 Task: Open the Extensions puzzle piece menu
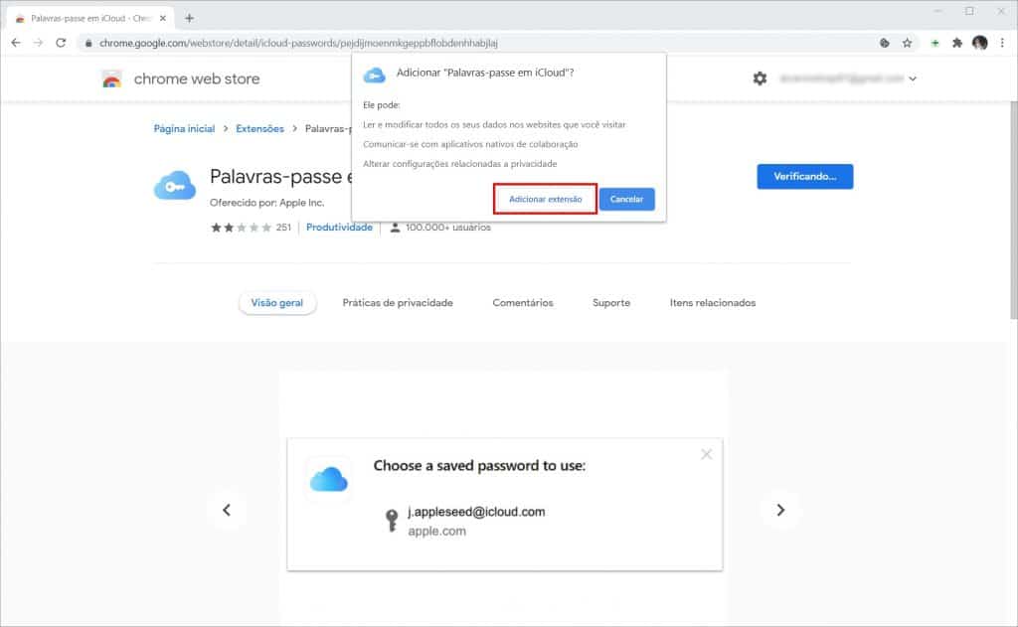click(x=957, y=43)
